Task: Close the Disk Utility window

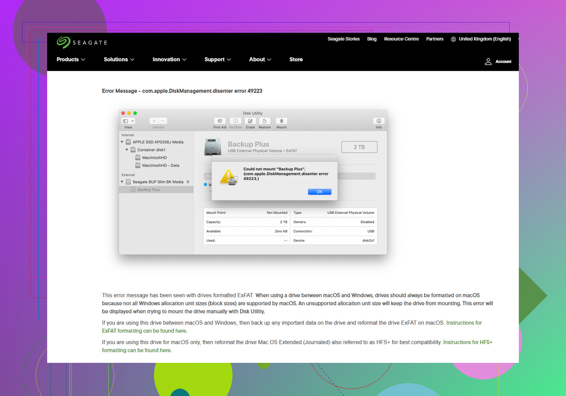Action: [x=123, y=113]
